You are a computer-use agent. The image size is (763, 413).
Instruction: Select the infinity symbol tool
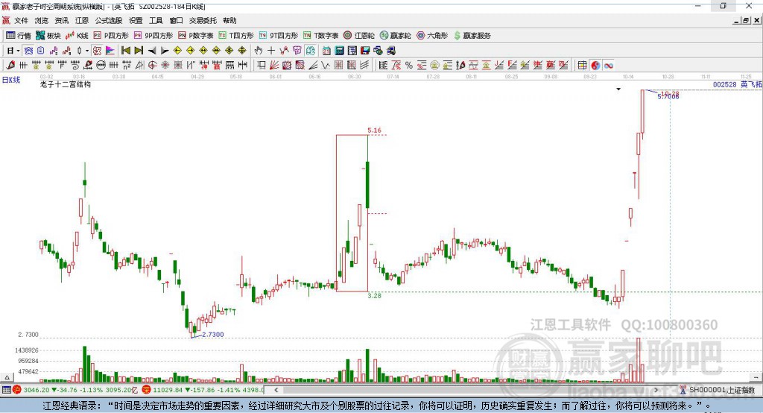[x=608, y=66]
